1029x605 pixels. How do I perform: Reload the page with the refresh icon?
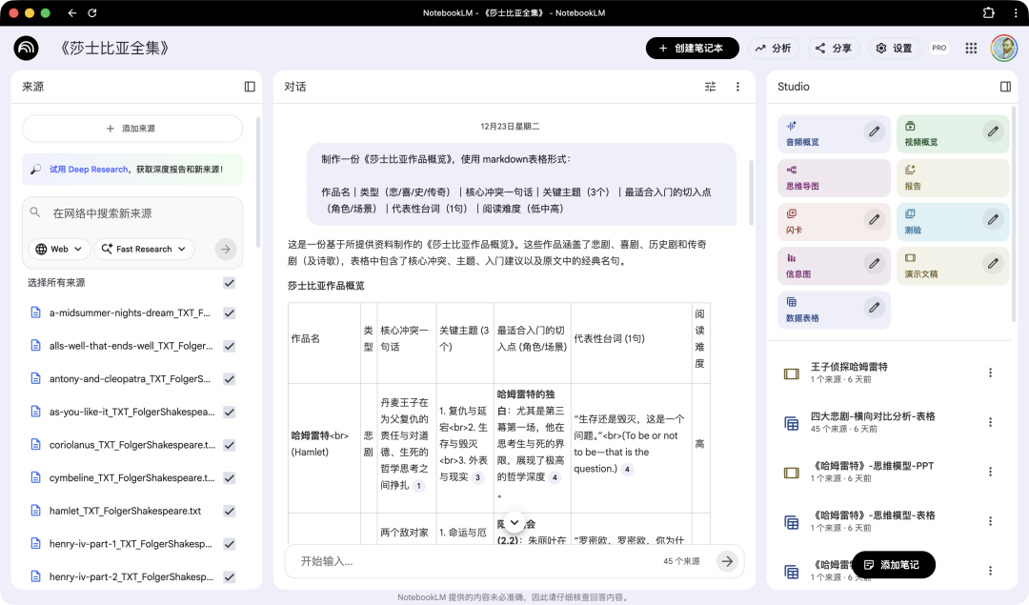point(91,13)
